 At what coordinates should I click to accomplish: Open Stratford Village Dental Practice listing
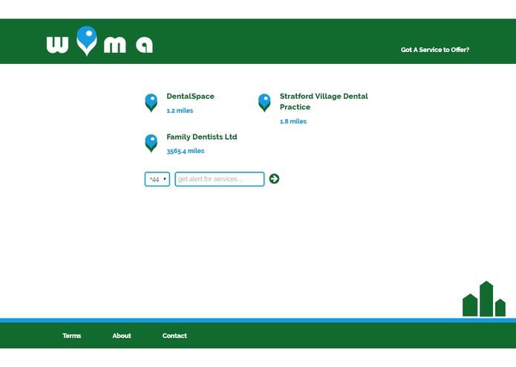[324, 101]
